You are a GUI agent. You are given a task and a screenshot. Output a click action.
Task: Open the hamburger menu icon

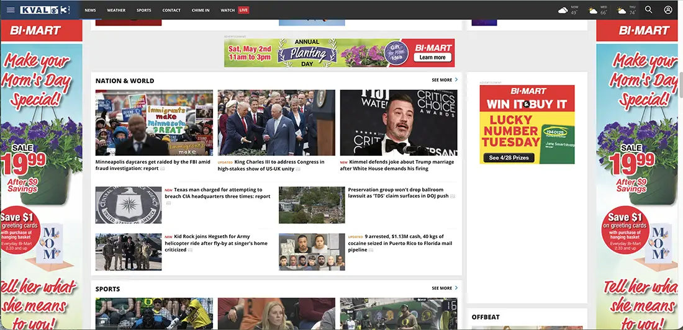11,10
